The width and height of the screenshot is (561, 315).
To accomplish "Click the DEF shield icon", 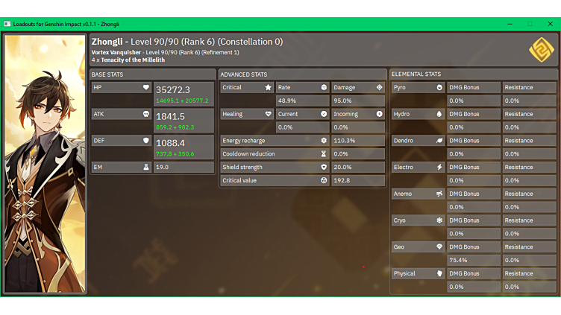I will (146, 141).
